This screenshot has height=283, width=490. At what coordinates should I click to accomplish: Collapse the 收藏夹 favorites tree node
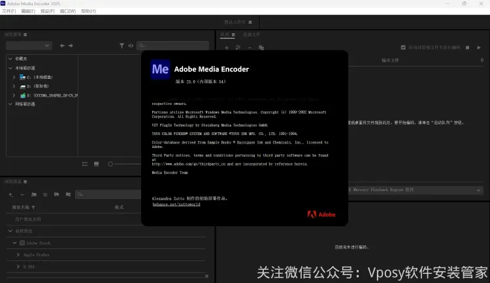point(10,59)
